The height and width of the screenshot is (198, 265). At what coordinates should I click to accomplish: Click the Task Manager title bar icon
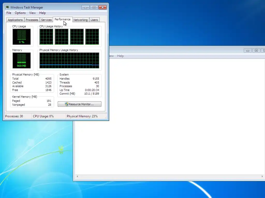[x=8, y=7]
